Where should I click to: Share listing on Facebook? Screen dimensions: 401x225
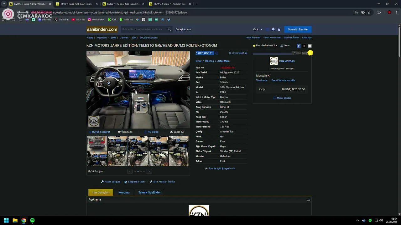tap(299, 46)
